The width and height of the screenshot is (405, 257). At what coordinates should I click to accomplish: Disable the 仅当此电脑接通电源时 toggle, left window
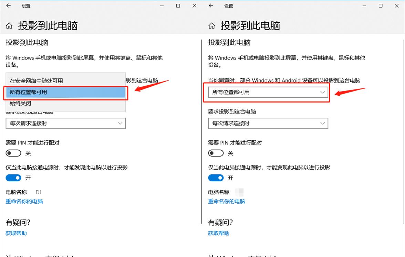13,178
